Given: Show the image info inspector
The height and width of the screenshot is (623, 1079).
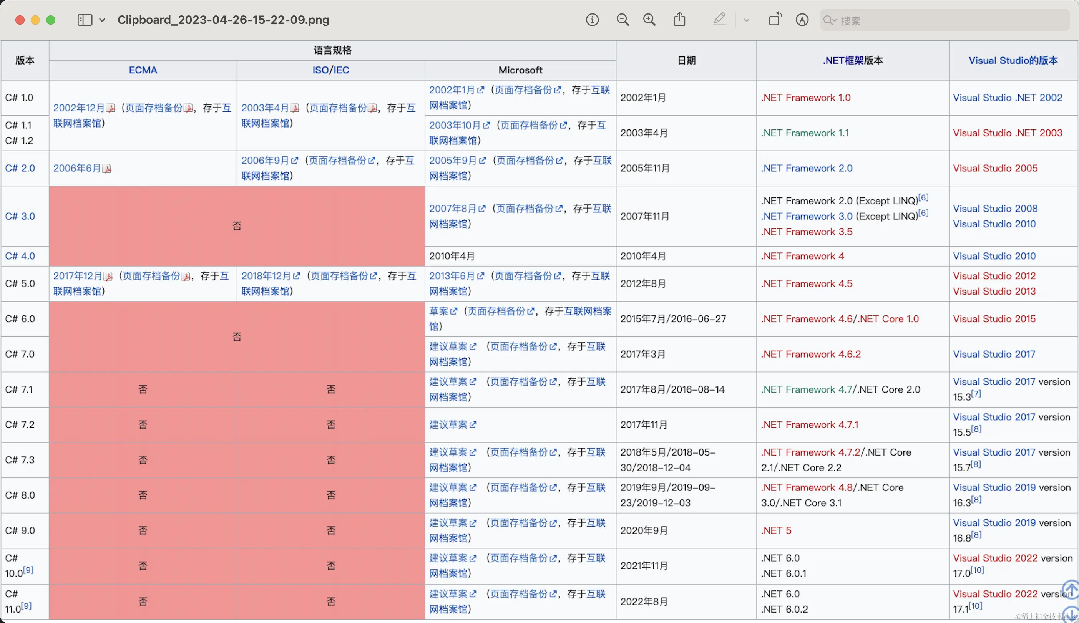Looking at the screenshot, I should [x=592, y=20].
